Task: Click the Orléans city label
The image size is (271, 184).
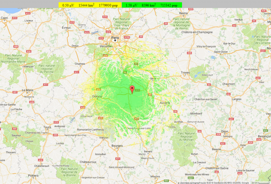Action: click(x=97, y=96)
